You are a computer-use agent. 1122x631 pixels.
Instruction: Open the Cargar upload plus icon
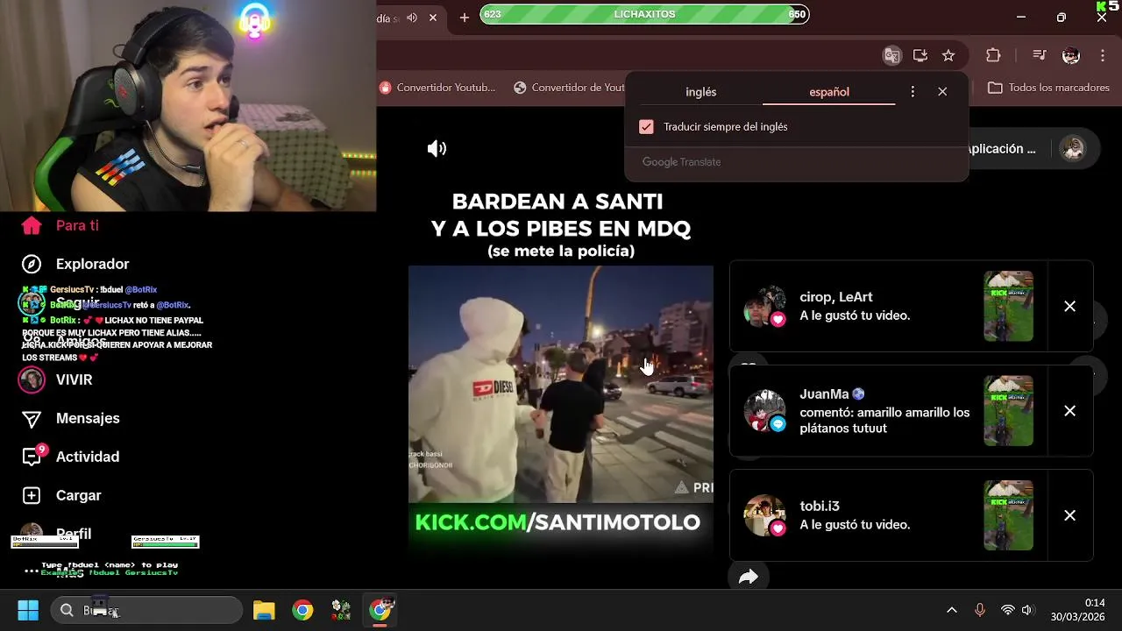[x=32, y=495]
